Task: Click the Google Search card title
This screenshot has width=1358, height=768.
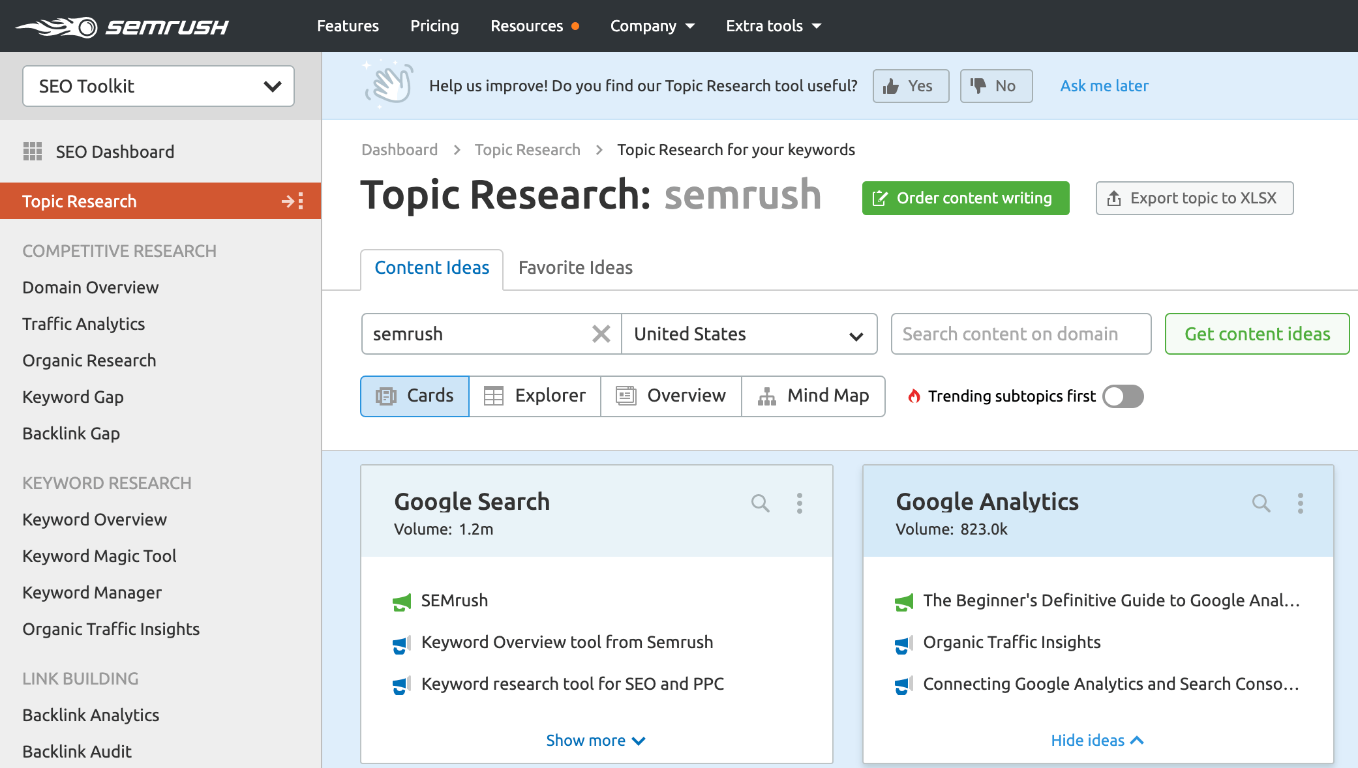Action: 472,501
